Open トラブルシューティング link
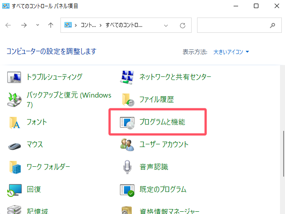This screenshot has height=214, width=285. point(55,77)
